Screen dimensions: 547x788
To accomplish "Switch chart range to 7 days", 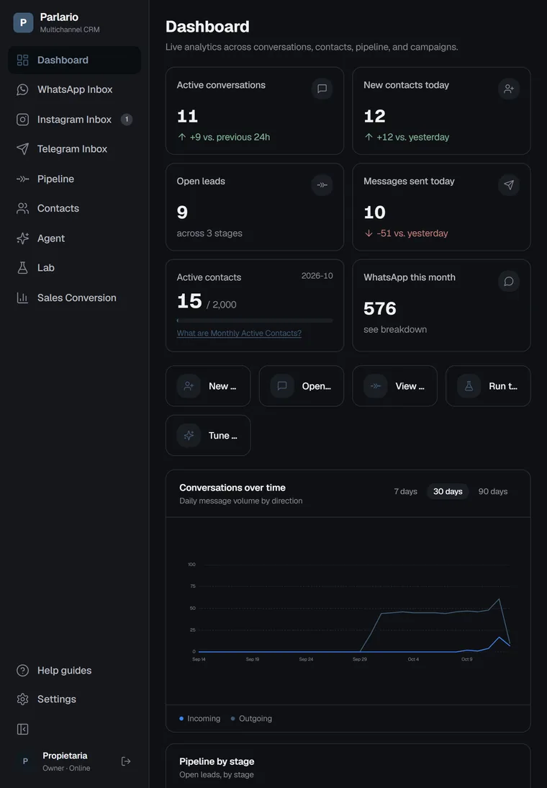I will pos(405,491).
